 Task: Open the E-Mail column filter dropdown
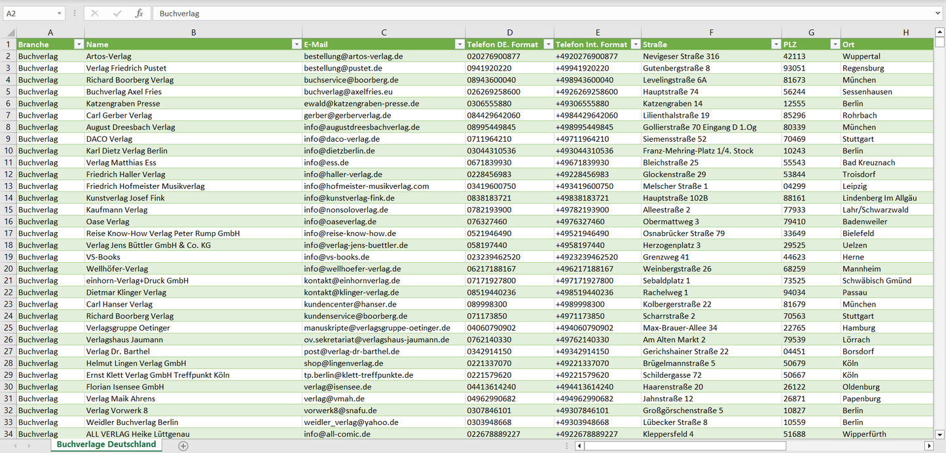(x=459, y=44)
